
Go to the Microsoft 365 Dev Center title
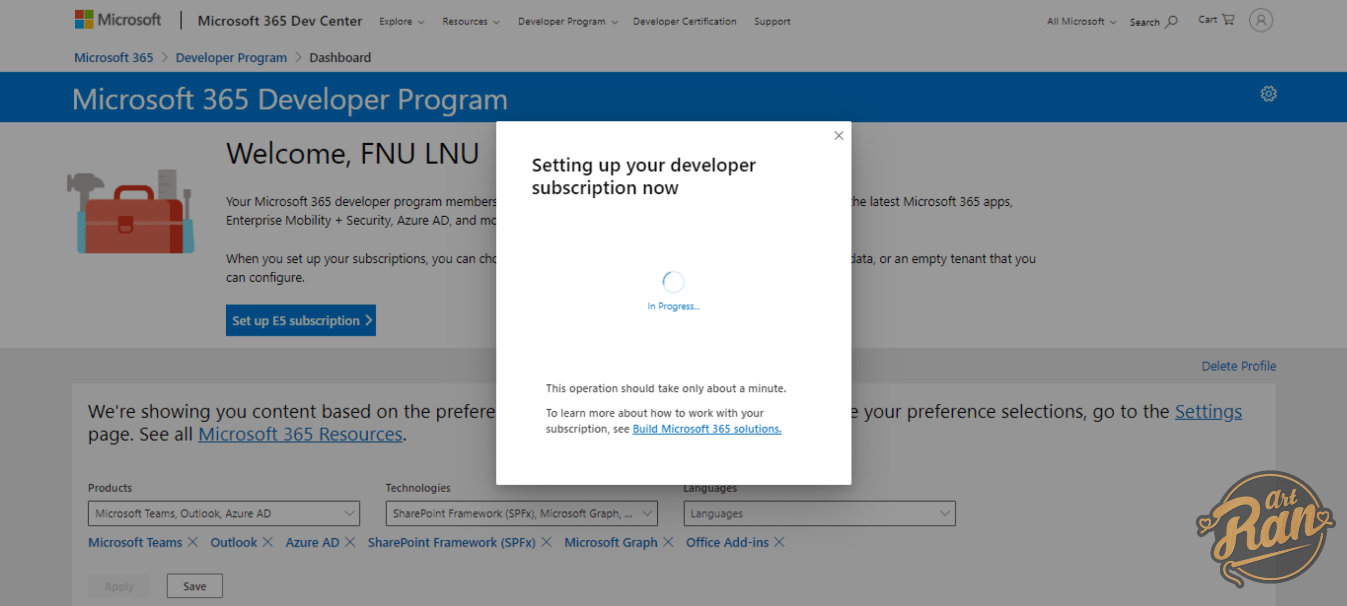[x=280, y=21]
